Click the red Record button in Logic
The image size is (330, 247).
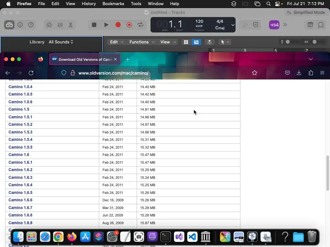click(x=118, y=25)
